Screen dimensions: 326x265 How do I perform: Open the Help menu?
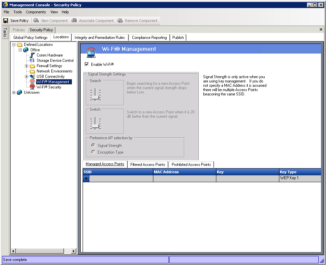click(65, 12)
